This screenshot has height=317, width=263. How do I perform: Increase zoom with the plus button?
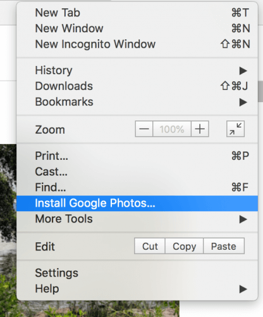200,129
